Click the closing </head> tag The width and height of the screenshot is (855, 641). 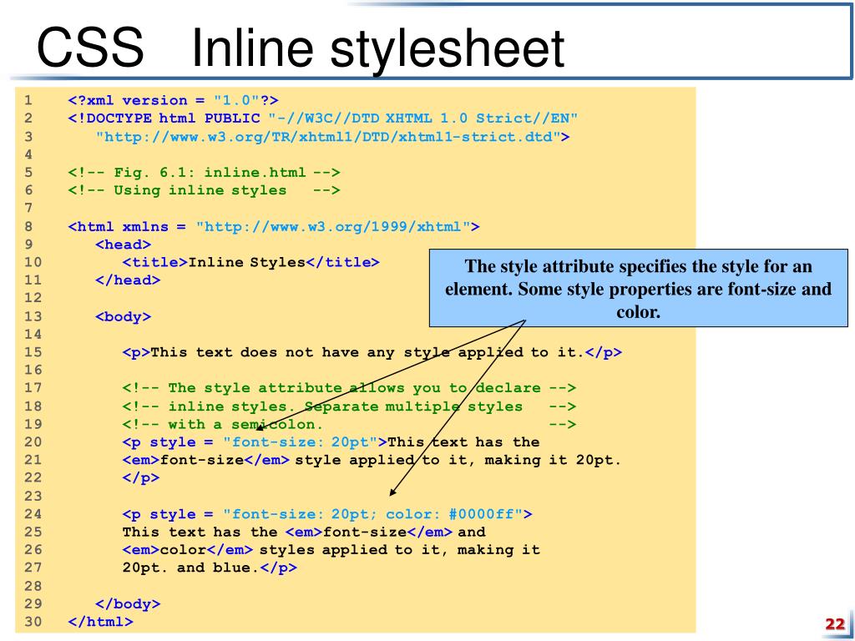pyautogui.click(x=128, y=280)
